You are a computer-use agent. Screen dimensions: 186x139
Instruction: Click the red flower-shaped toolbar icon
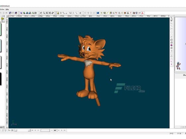click(x=125, y=13)
